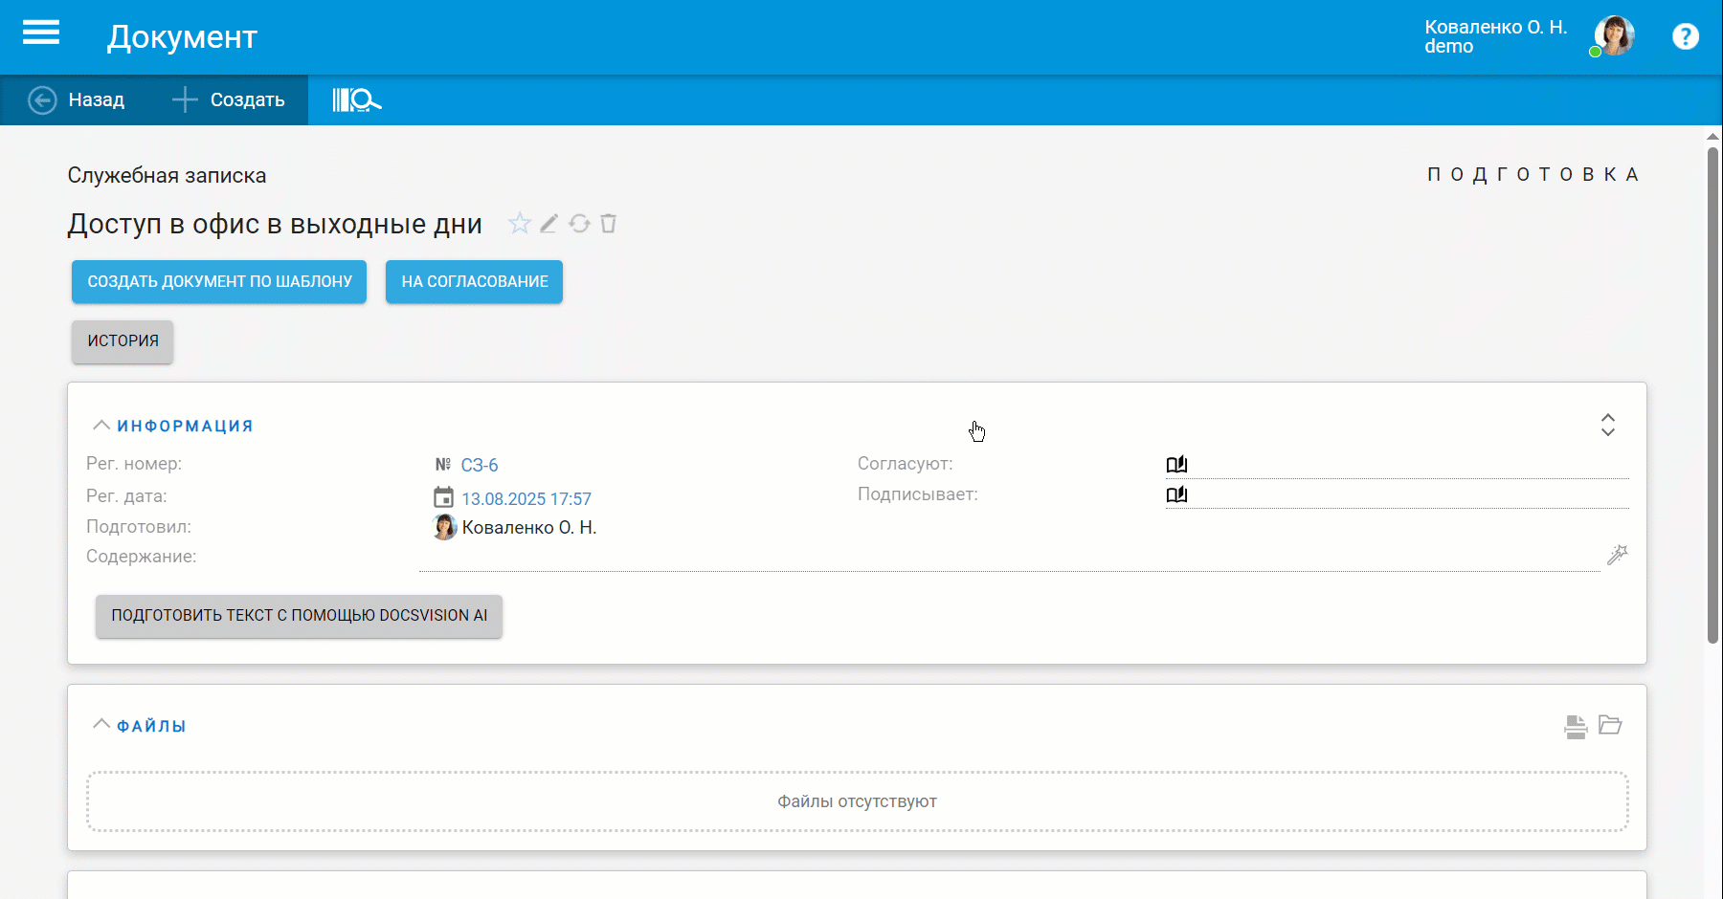This screenshot has width=1723, height=899.
Task: Open directory picker for Подписывает field
Action: 1176,494
